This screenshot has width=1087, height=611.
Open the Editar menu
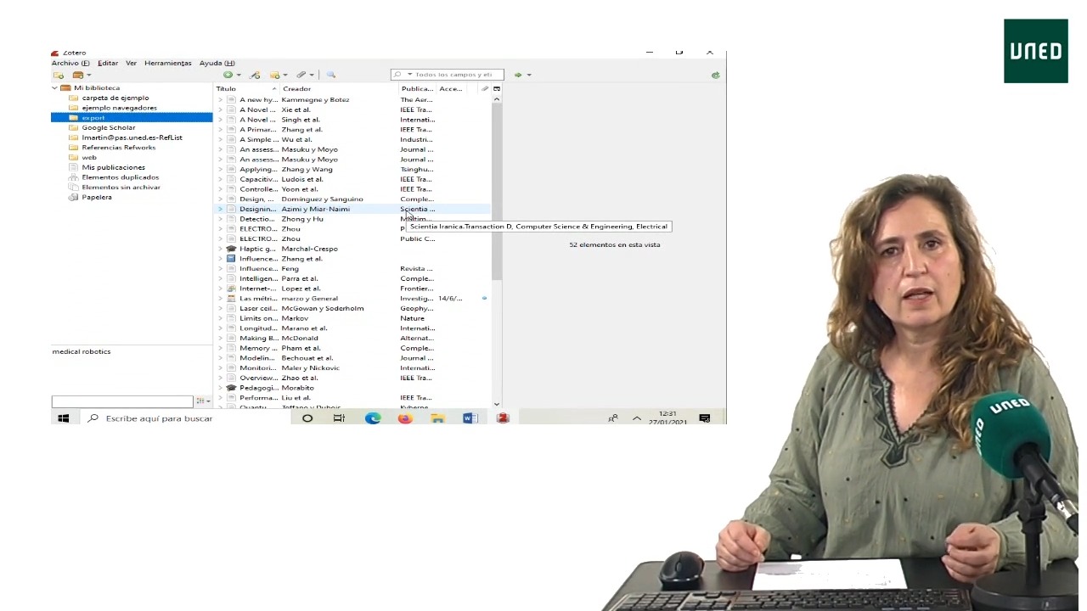pyautogui.click(x=107, y=63)
